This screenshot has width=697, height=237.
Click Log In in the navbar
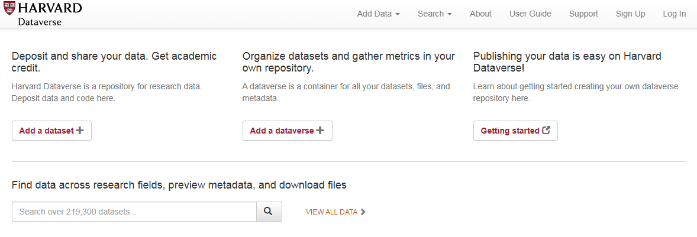[x=674, y=14]
